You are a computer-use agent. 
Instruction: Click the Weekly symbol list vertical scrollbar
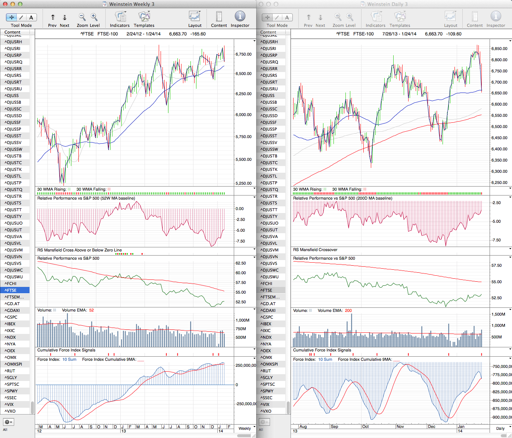click(32, 407)
